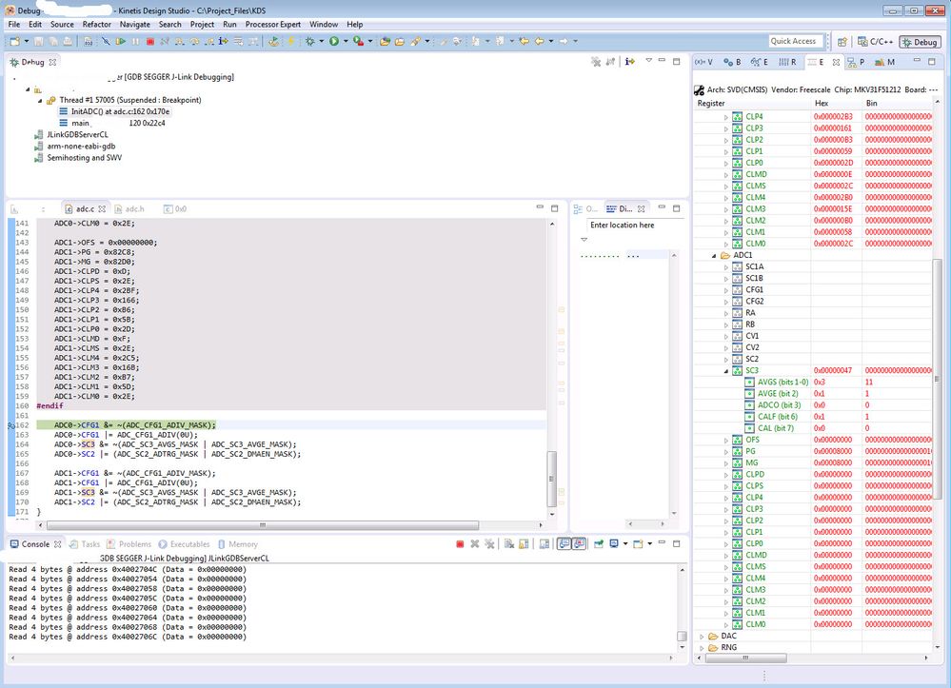This screenshot has width=951, height=688.
Task: Click the New file wizard icon
Action: [x=14, y=41]
